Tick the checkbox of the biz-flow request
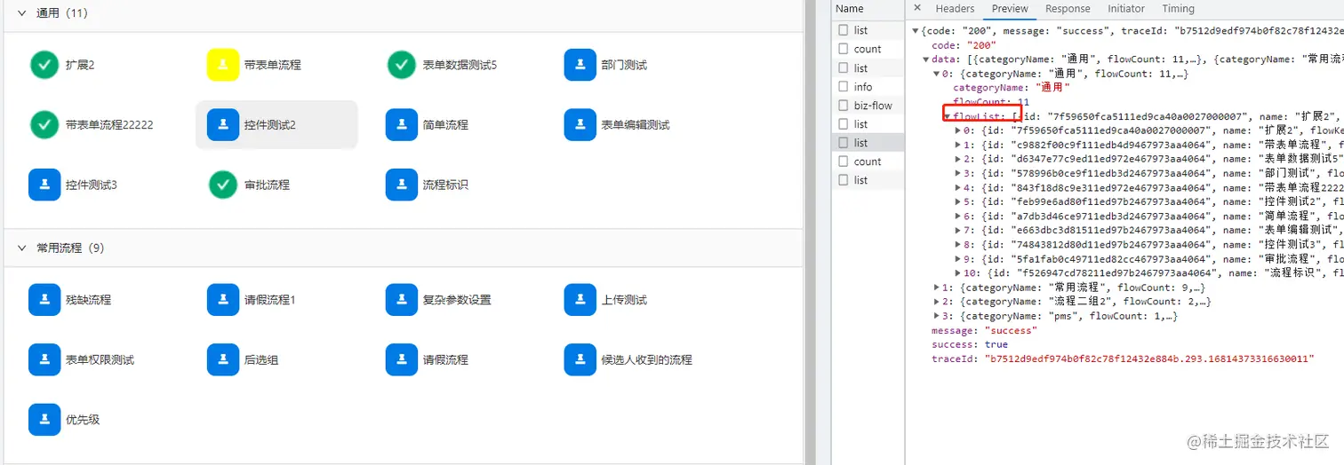Image resolution: width=1344 pixels, height=465 pixels. coord(844,106)
